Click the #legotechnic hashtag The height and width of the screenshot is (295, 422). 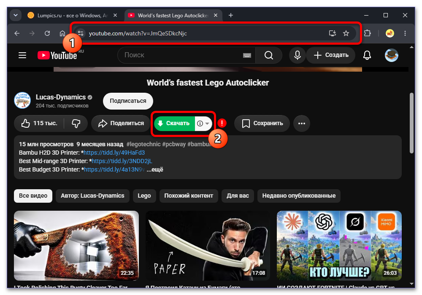143,144
